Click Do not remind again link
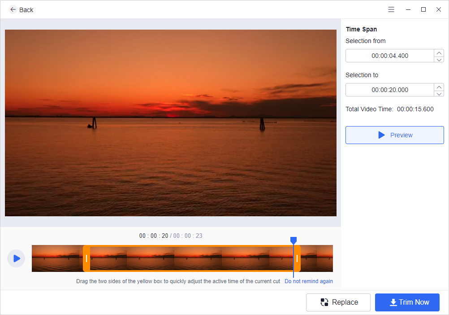449x315 pixels. pyautogui.click(x=309, y=281)
